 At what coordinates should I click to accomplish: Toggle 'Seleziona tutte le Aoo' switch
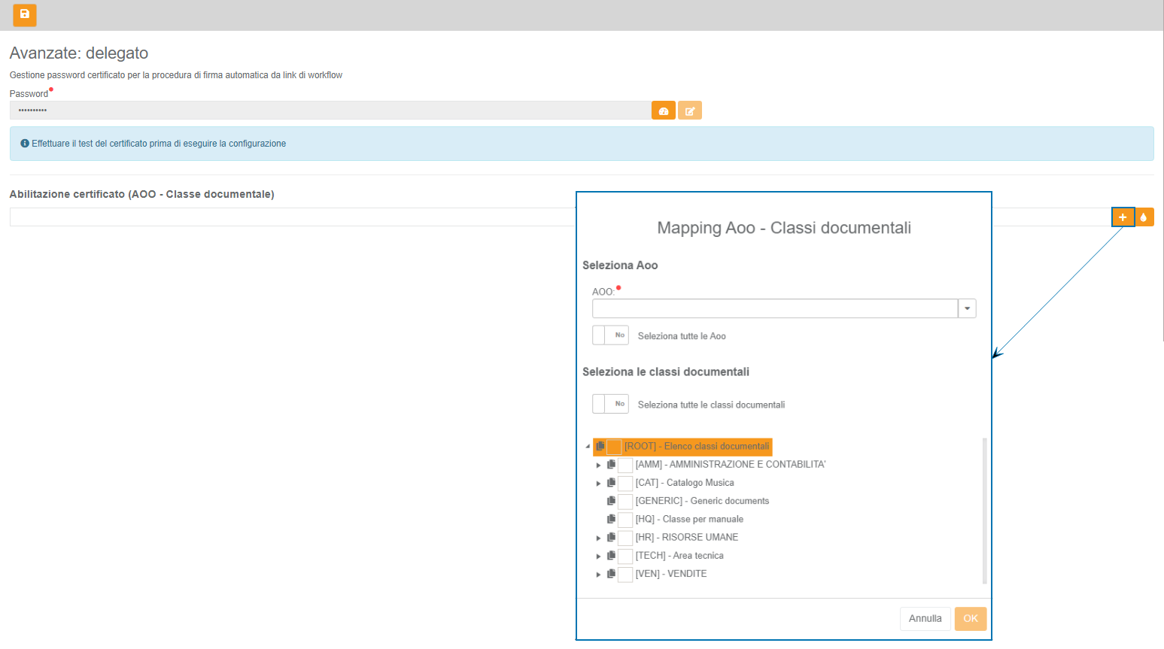click(x=610, y=335)
